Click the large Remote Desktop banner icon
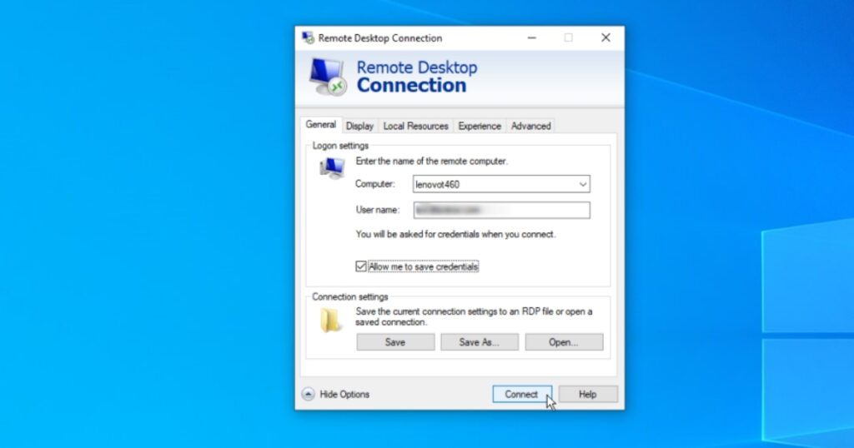This screenshot has height=448, width=854. (x=328, y=77)
